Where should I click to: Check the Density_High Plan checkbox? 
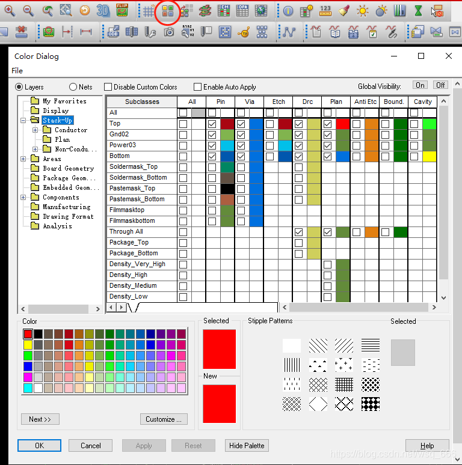coord(327,276)
